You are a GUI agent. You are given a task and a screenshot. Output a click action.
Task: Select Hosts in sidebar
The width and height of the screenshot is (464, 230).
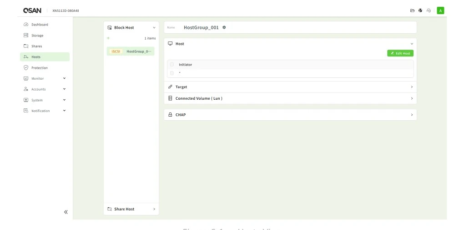click(x=45, y=57)
